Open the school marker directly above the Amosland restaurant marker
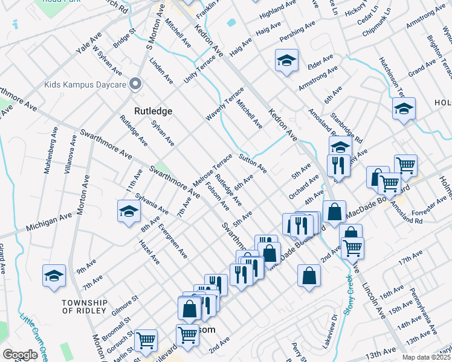This screenshot has width=452, height=362. [x=340, y=145]
